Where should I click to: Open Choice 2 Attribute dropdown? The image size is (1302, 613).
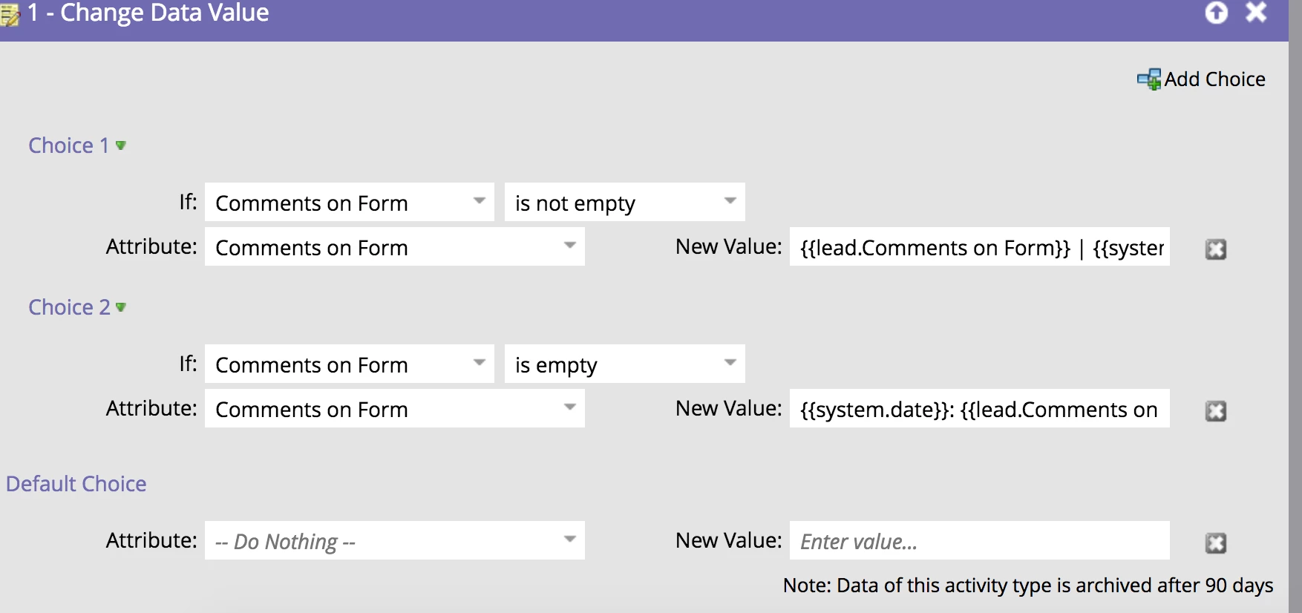pos(395,409)
